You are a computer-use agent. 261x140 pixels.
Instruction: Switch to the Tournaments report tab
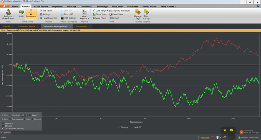tap(81, 27)
